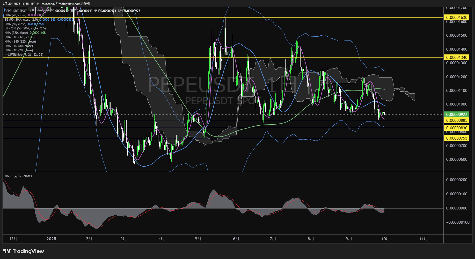Click the yellow 0.00001630 price label
The image size is (475, 259).
tap(457, 18)
